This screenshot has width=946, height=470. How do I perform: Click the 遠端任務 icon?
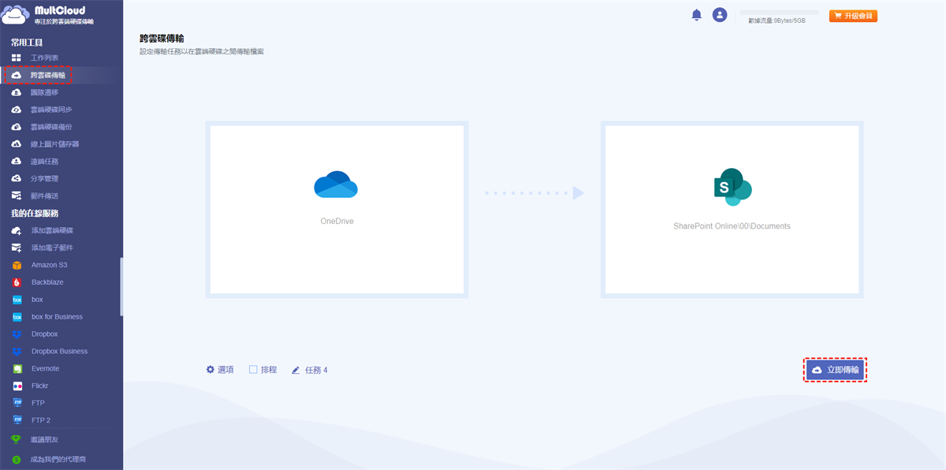16,162
